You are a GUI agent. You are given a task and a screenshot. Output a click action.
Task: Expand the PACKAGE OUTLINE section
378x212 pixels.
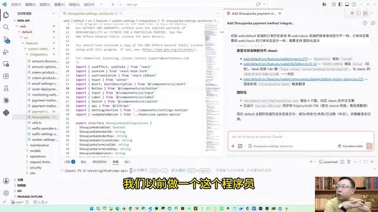pyautogui.click(x=30, y=196)
